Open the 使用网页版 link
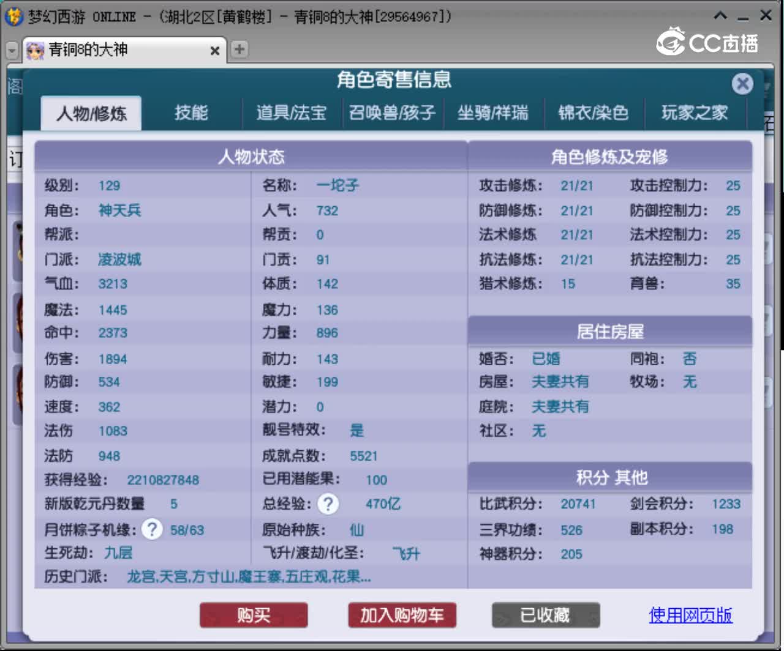784x651 pixels. 690,615
